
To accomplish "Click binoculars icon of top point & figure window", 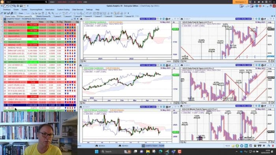I will (x=182, y=19).
